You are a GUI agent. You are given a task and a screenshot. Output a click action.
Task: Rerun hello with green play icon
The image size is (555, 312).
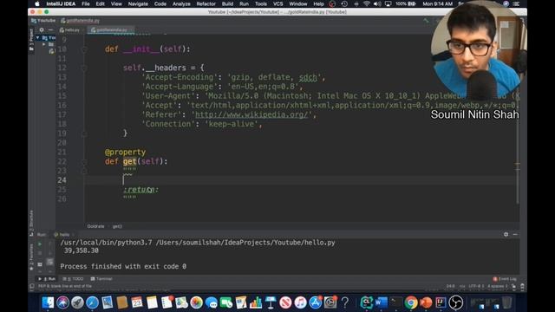(40, 244)
